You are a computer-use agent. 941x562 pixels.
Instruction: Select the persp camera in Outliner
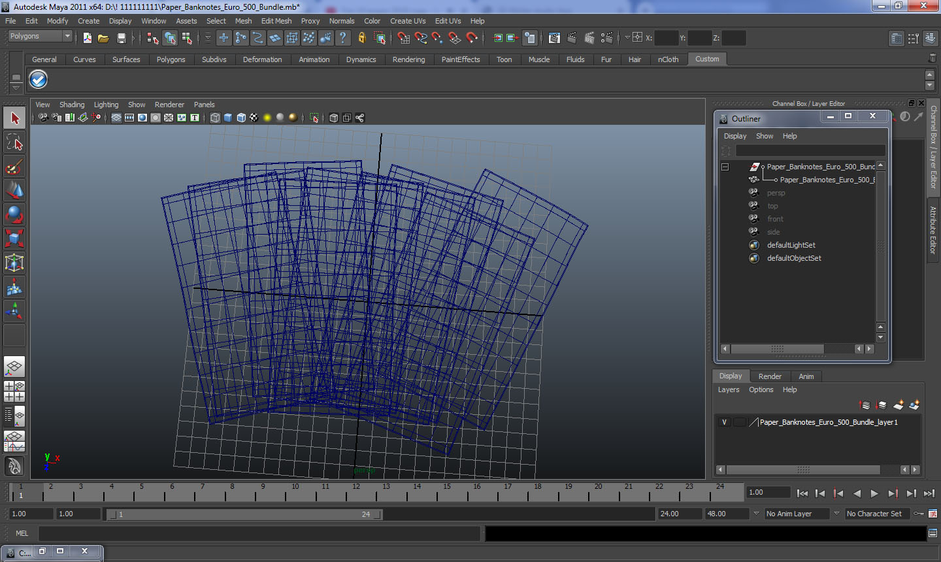click(776, 193)
